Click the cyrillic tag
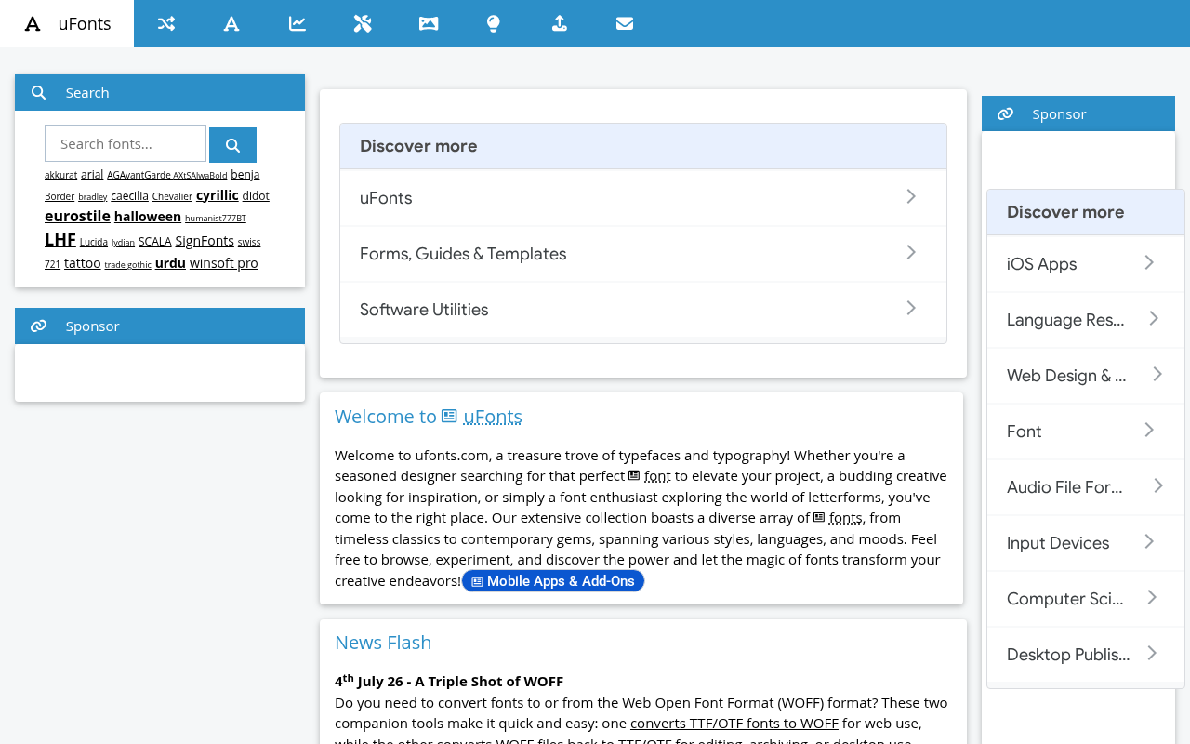The image size is (1190, 744). coord(218,195)
